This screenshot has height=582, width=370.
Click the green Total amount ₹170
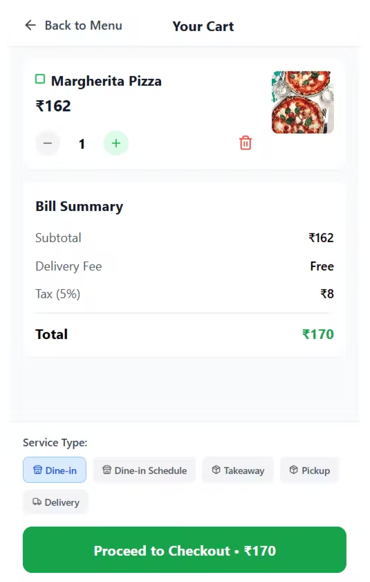(x=318, y=334)
